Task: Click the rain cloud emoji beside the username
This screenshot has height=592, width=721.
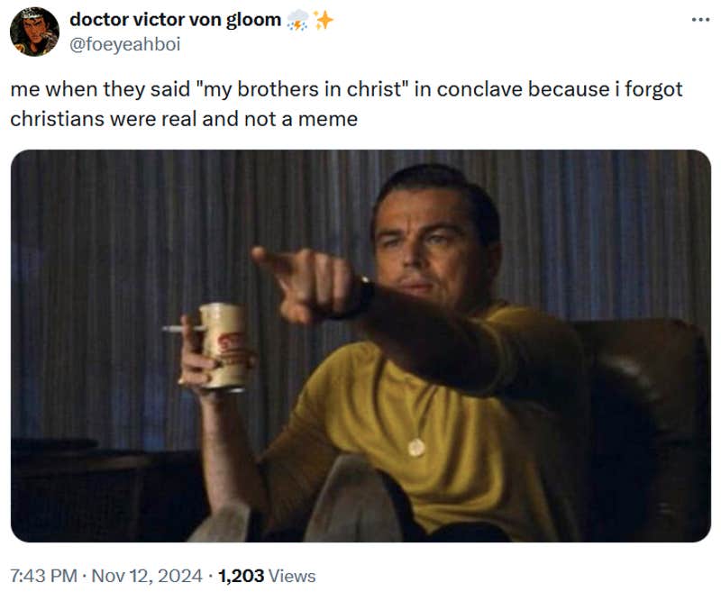Action: tap(297, 18)
